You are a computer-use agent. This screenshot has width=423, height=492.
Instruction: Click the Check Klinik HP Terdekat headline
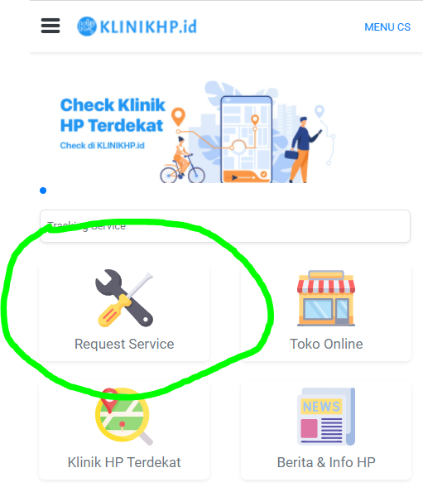(x=113, y=115)
